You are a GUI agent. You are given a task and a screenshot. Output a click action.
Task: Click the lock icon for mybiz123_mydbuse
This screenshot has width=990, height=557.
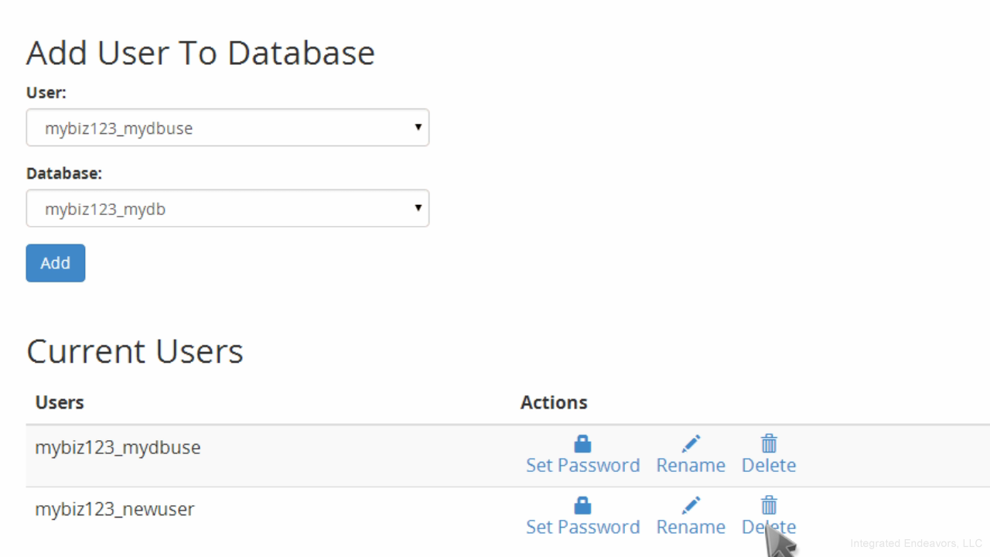tap(582, 444)
